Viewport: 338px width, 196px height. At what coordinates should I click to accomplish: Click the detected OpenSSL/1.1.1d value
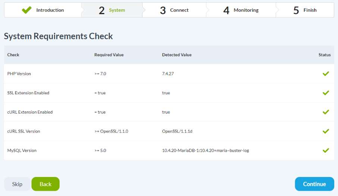pos(177,131)
